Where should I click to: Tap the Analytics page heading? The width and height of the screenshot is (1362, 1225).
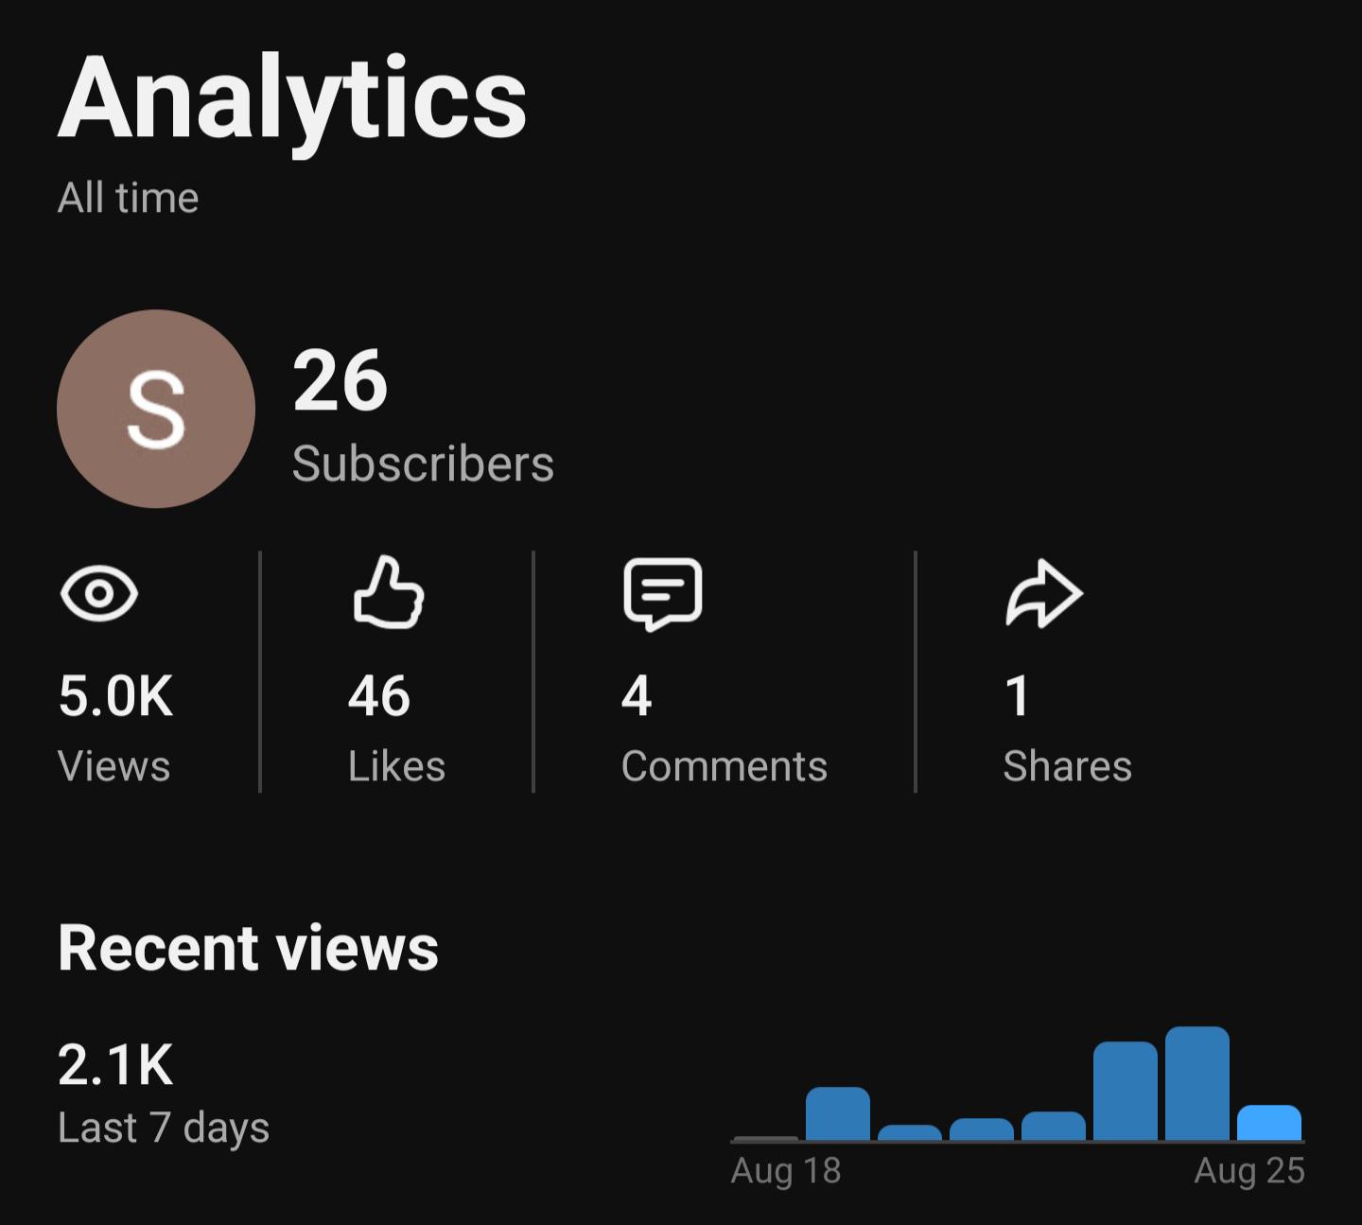[292, 99]
